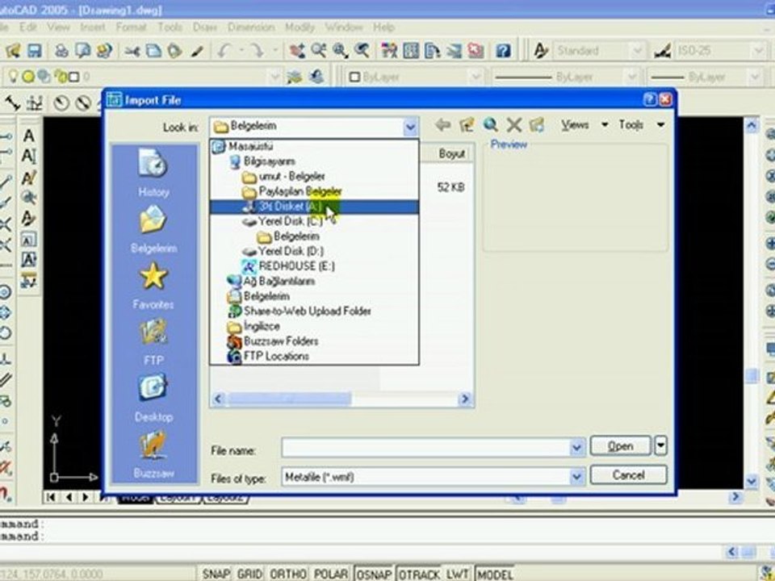Open the Format menu in AutoCAD
775x581 pixels.
(131, 27)
